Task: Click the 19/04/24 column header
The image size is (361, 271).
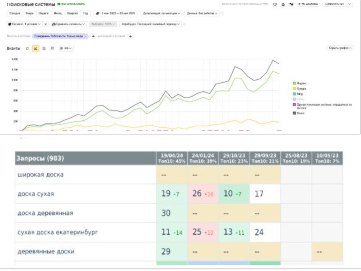Action: point(171,158)
